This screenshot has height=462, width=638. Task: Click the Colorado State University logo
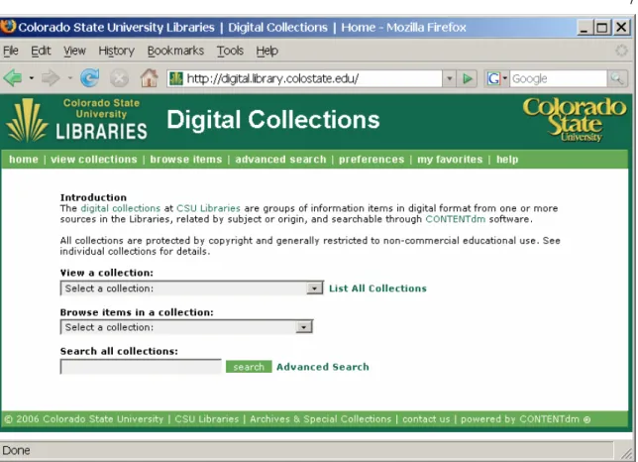tap(575, 119)
